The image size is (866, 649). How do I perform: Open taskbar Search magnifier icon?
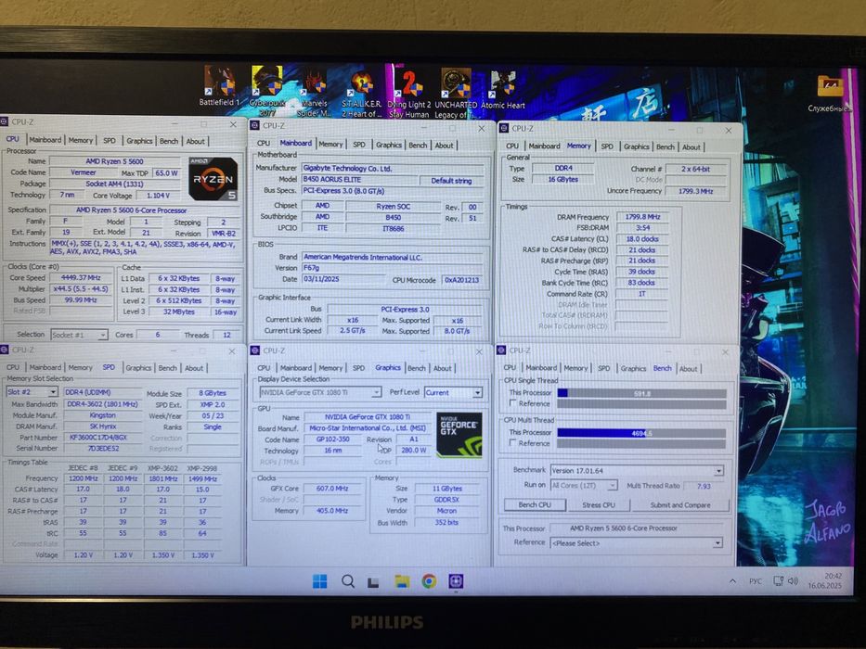[x=348, y=581]
